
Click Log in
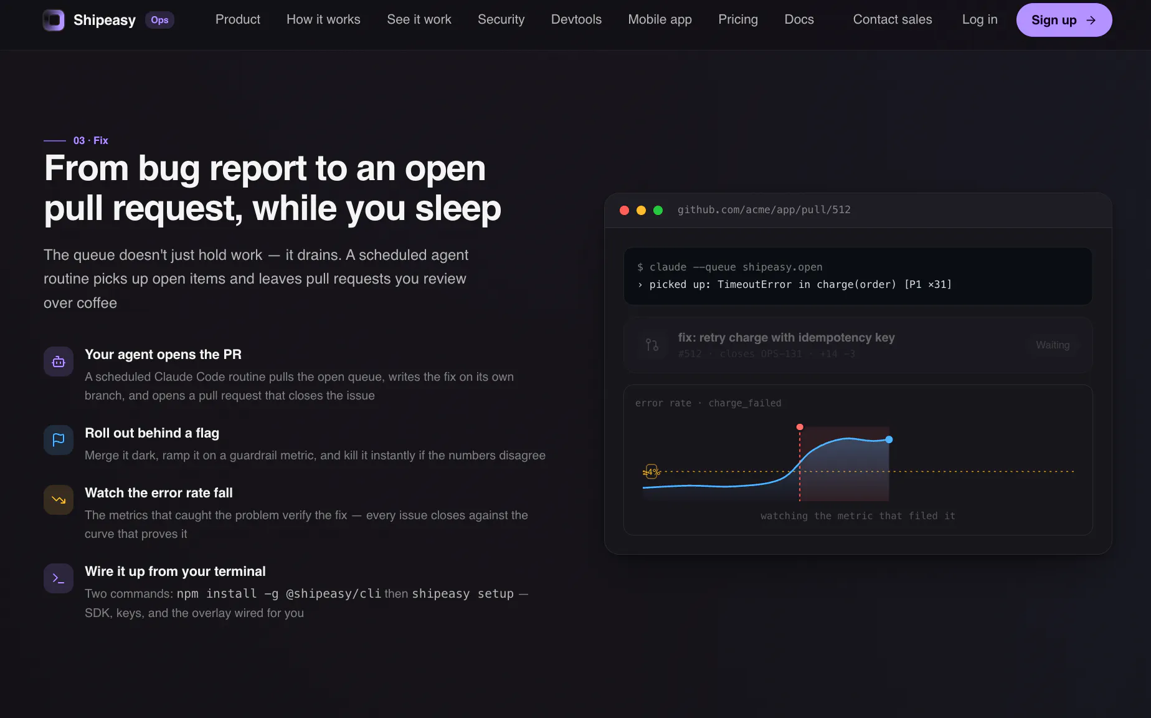(980, 19)
